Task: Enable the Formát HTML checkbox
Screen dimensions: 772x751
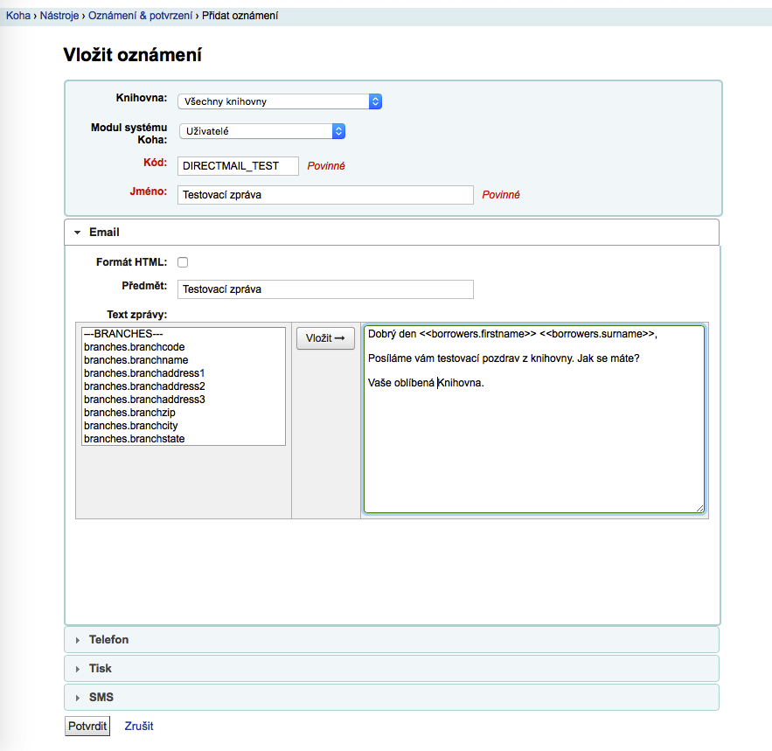Action: (x=183, y=262)
